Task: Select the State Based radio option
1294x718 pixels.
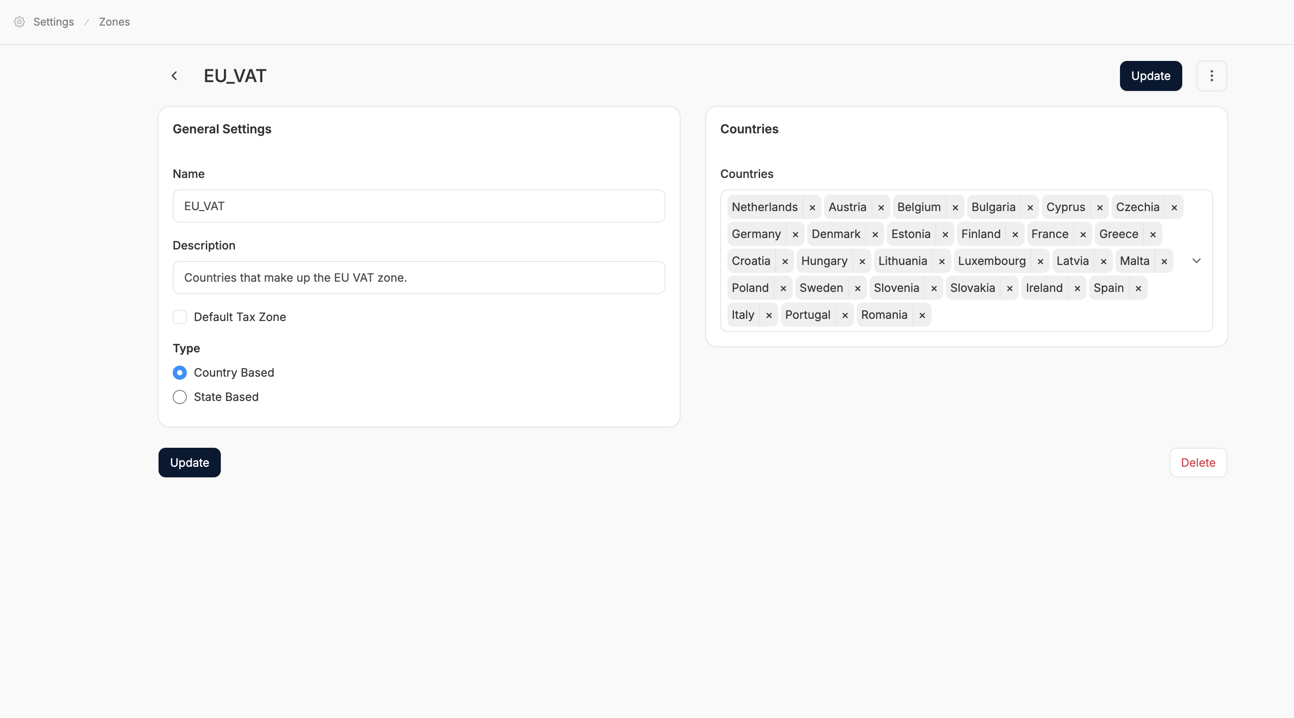Action: (180, 397)
